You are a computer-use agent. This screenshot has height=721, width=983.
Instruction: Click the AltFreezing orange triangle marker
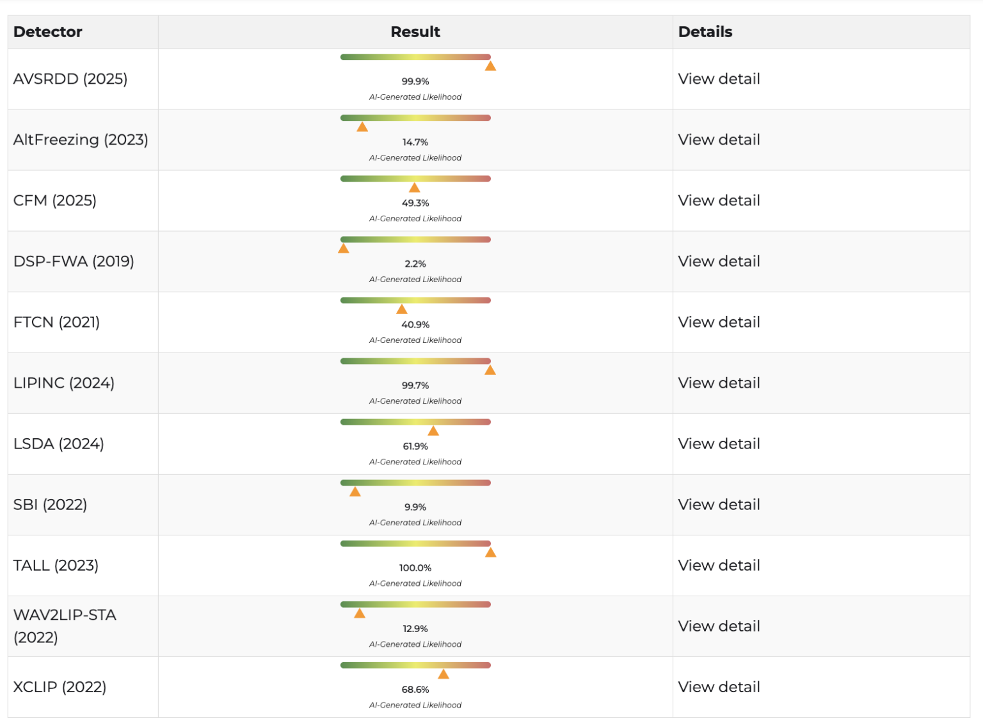coord(362,127)
